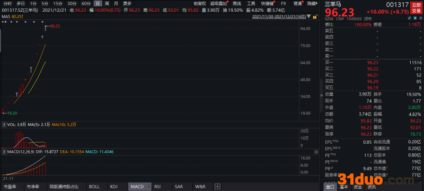Open the 快捷键 shortcuts menu

(267, 4)
